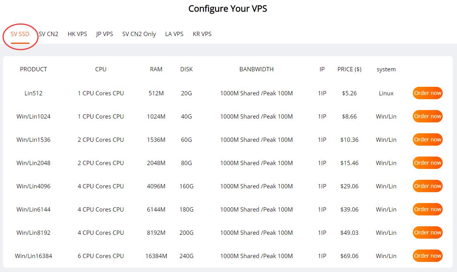Screen dimensions: 457x272
Task: Click Order now for Win/Lin6144
Action: 428,209
